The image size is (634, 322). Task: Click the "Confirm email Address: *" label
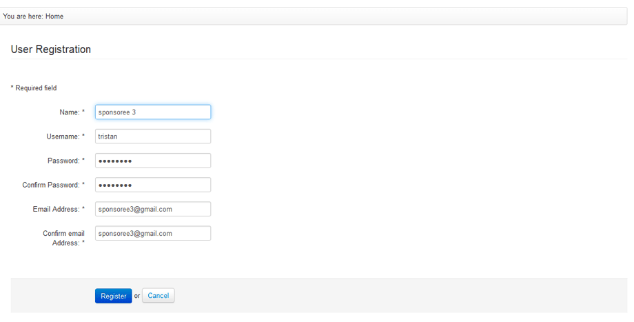[64, 239]
